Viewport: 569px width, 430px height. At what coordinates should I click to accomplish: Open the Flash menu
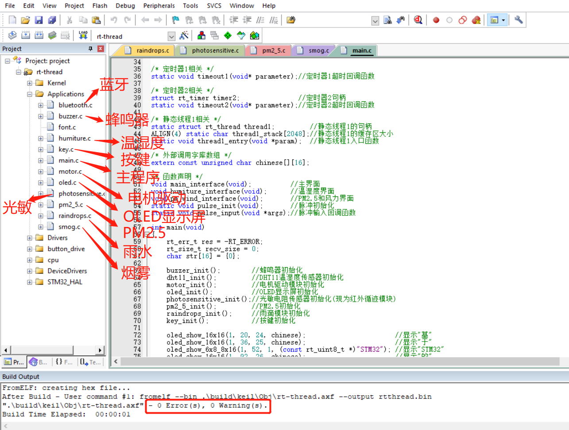(x=100, y=6)
